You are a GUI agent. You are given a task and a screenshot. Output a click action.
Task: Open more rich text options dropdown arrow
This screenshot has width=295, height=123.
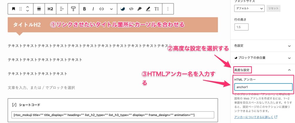[111, 9]
